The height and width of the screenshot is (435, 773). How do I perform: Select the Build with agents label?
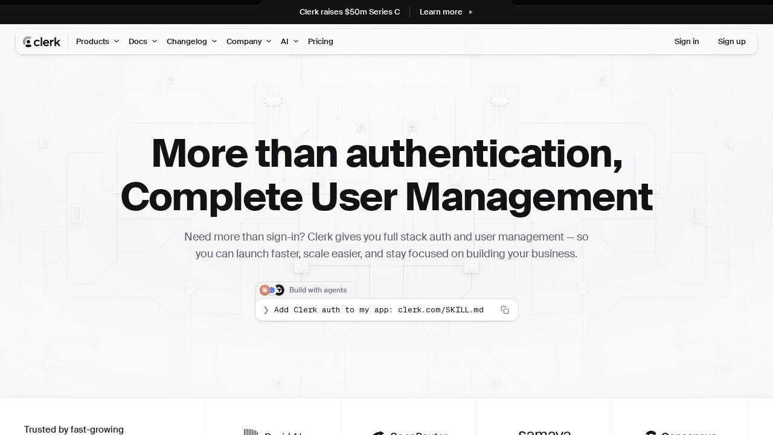click(318, 290)
